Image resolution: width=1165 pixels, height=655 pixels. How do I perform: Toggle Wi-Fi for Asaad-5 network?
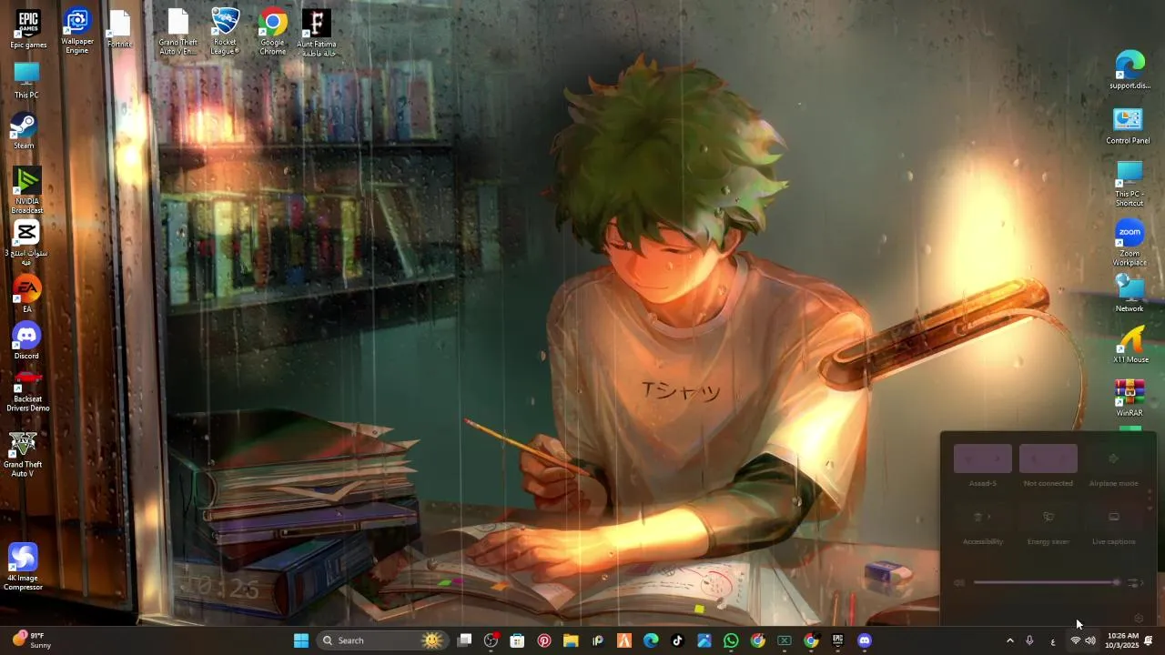click(968, 458)
